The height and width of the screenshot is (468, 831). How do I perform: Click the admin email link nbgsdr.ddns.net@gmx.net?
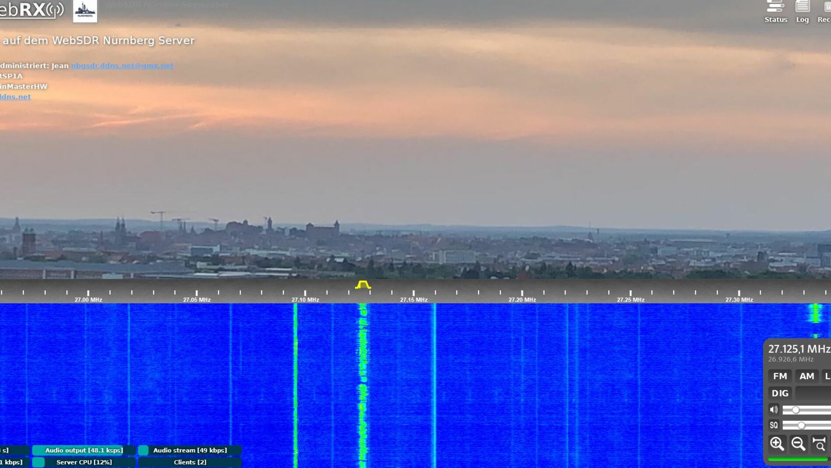[122, 66]
